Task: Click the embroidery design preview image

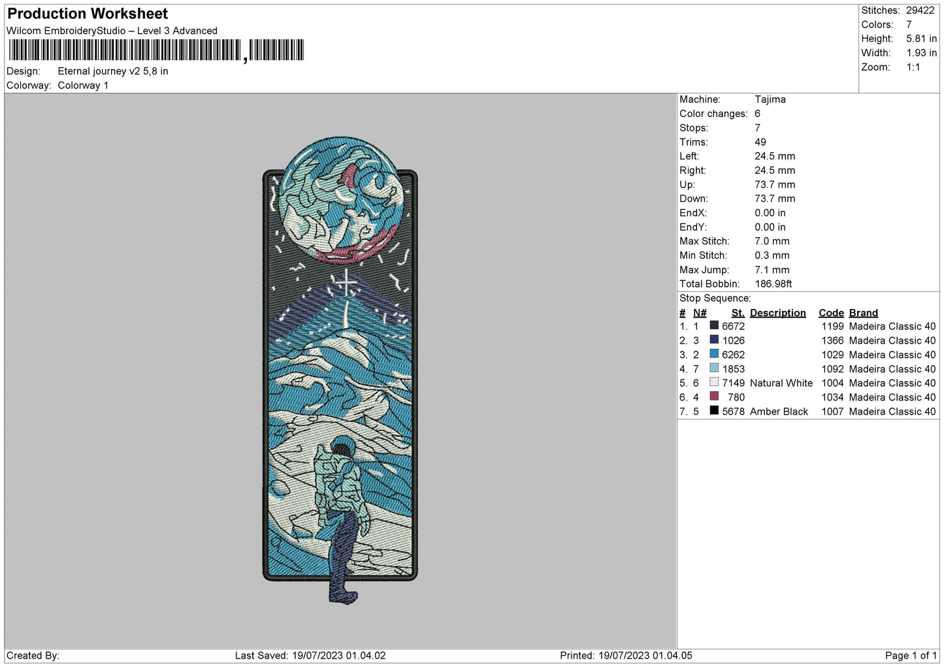Action: [x=340, y=370]
